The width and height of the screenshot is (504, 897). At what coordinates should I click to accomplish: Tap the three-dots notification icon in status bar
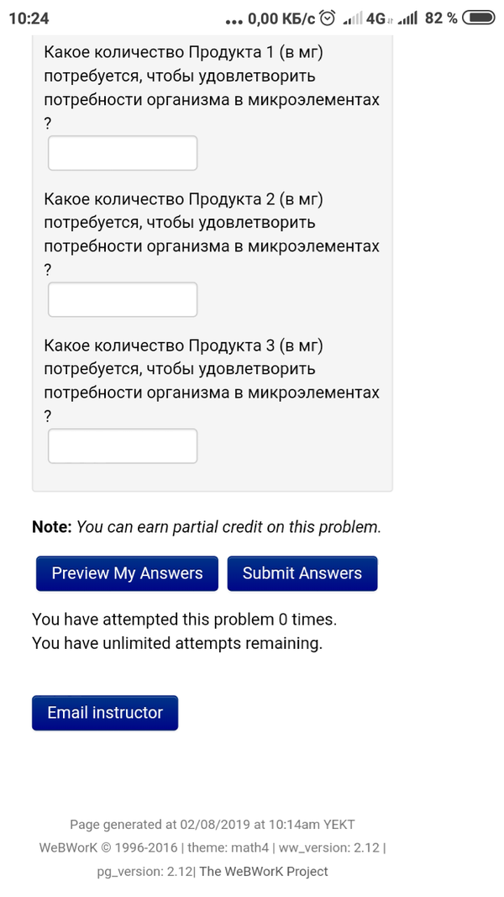click(234, 19)
